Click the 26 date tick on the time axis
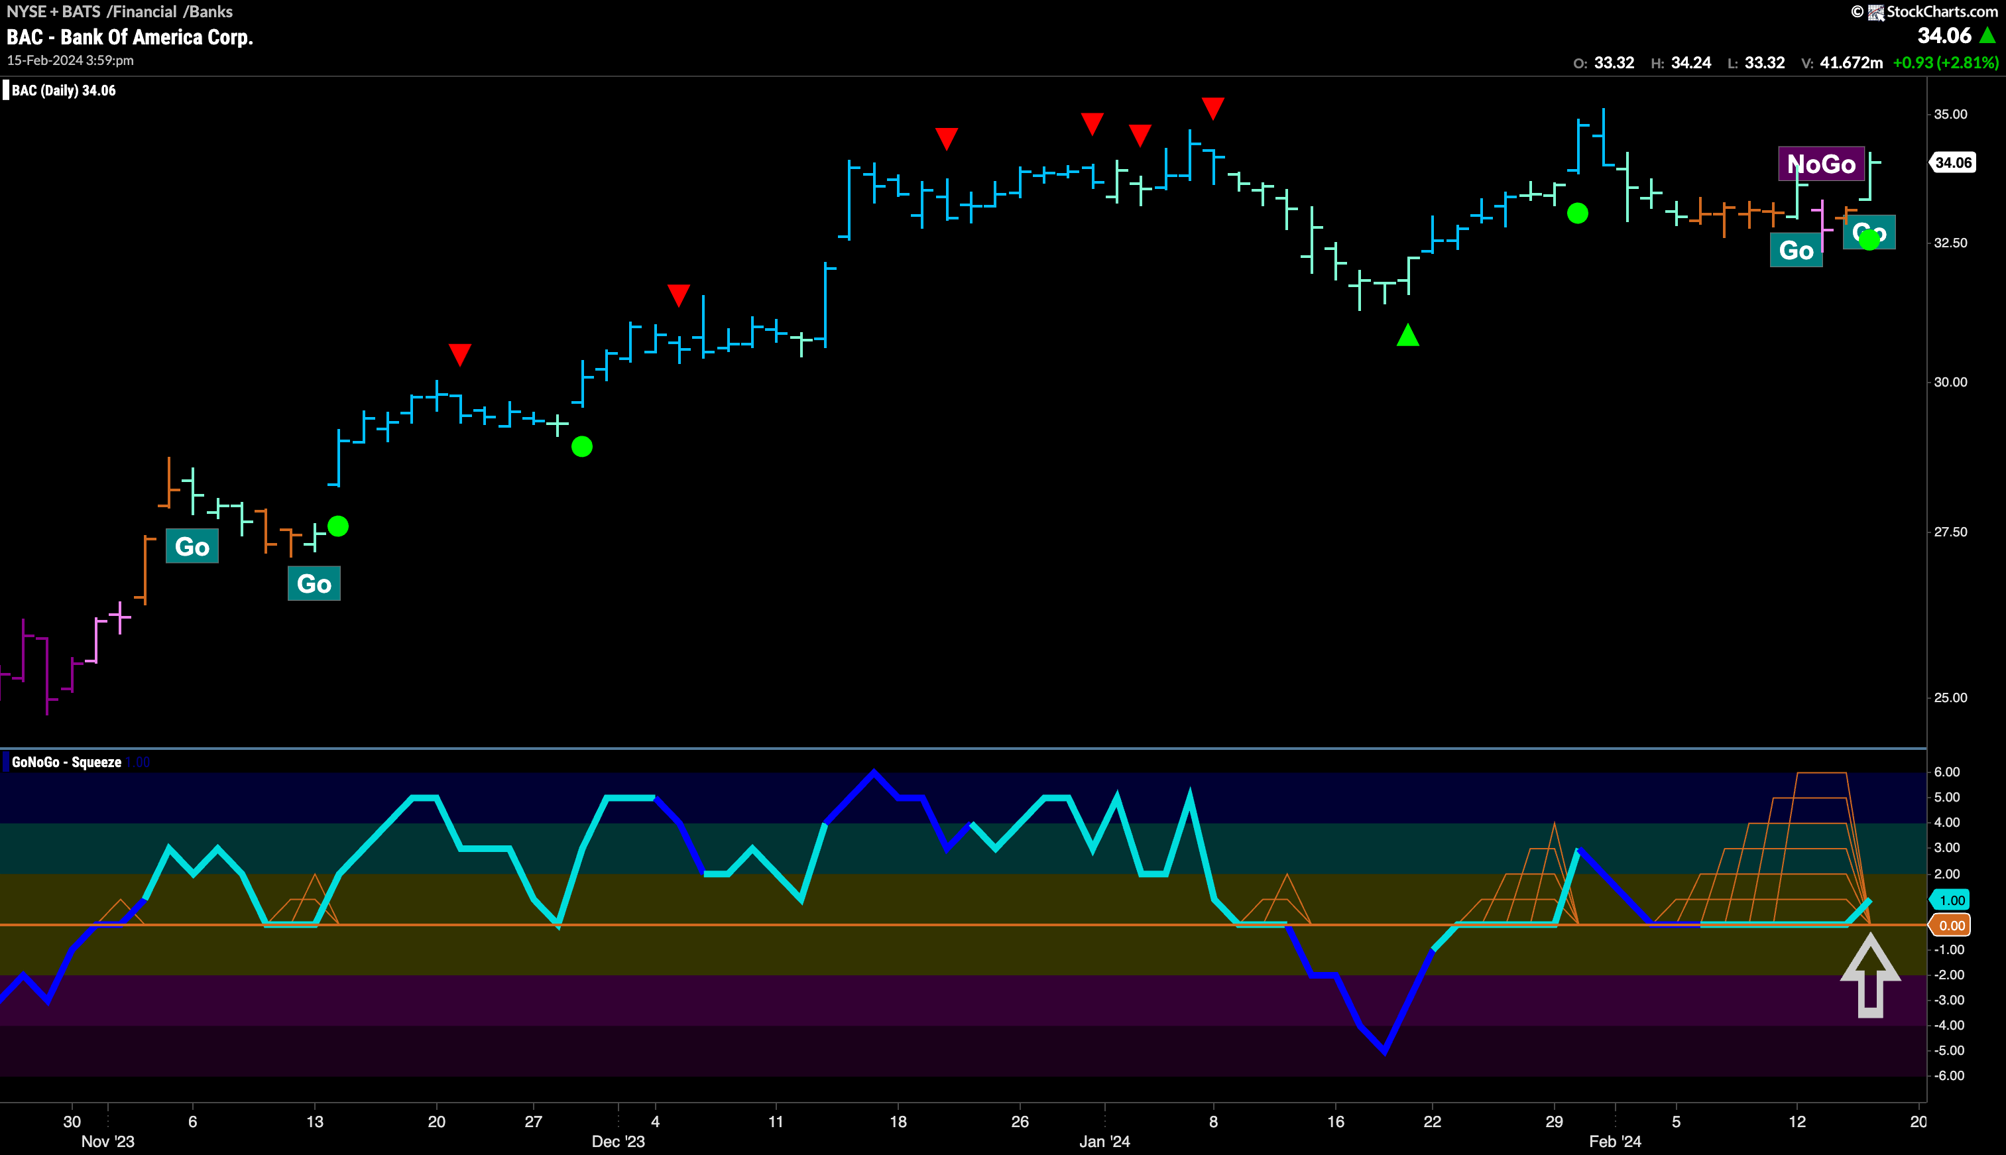Image resolution: width=2006 pixels, height=1155 pixels. [x=1020, y=1122]
